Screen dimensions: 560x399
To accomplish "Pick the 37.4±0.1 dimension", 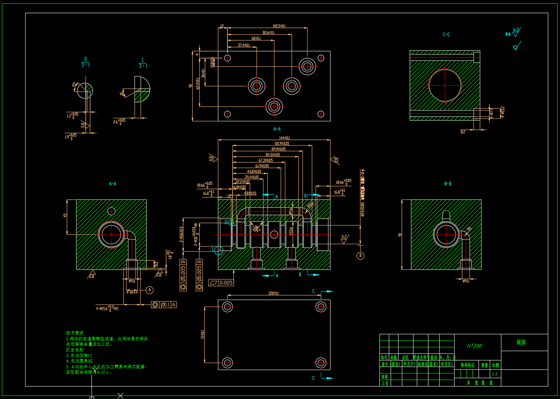I will (x=244, y=45).
